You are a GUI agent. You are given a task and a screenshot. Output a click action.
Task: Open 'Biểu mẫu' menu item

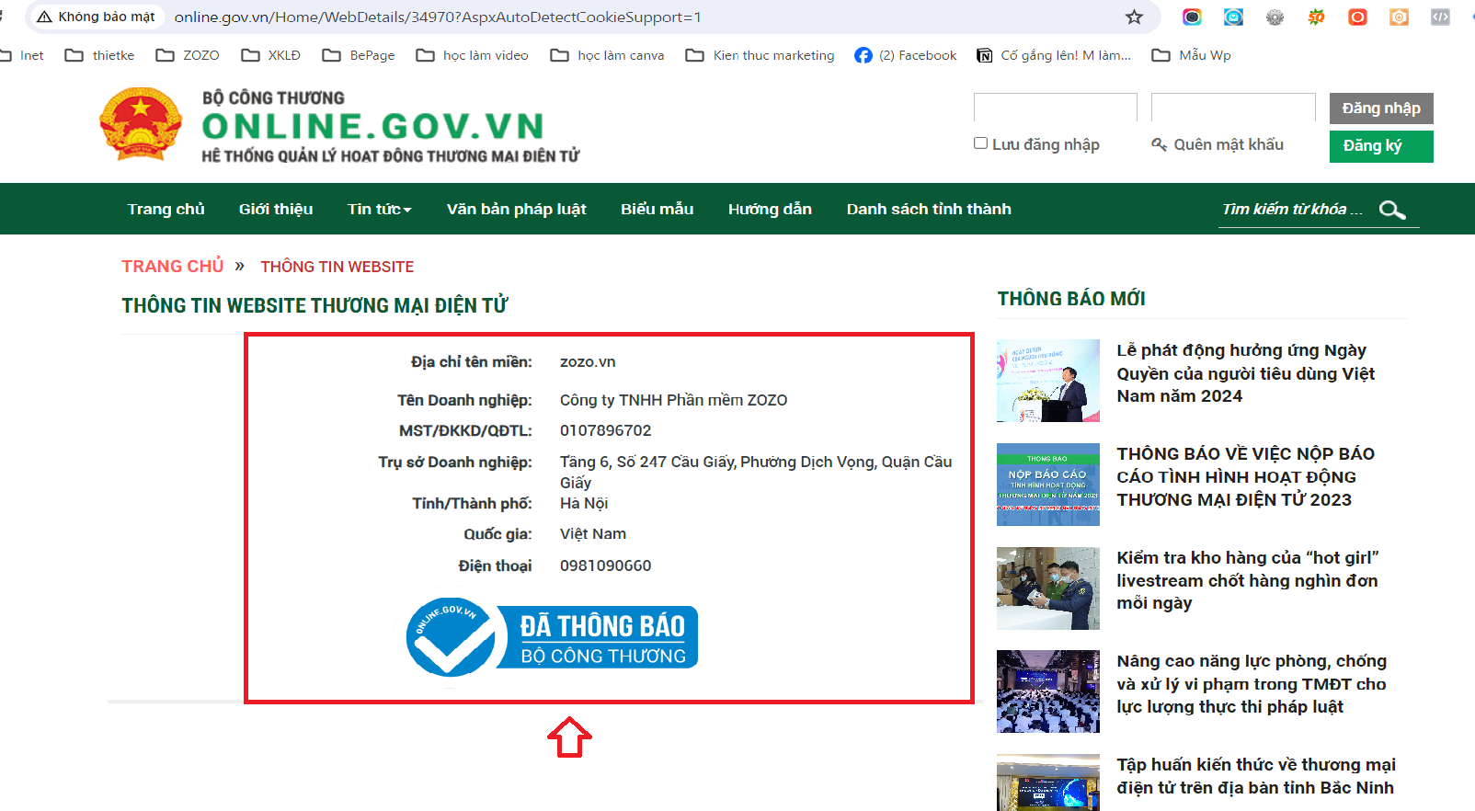click(x=657, y=209)
